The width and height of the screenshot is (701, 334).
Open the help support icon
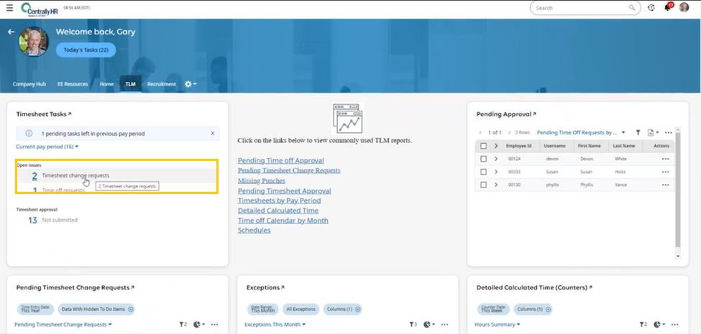(x=651, y=8)
